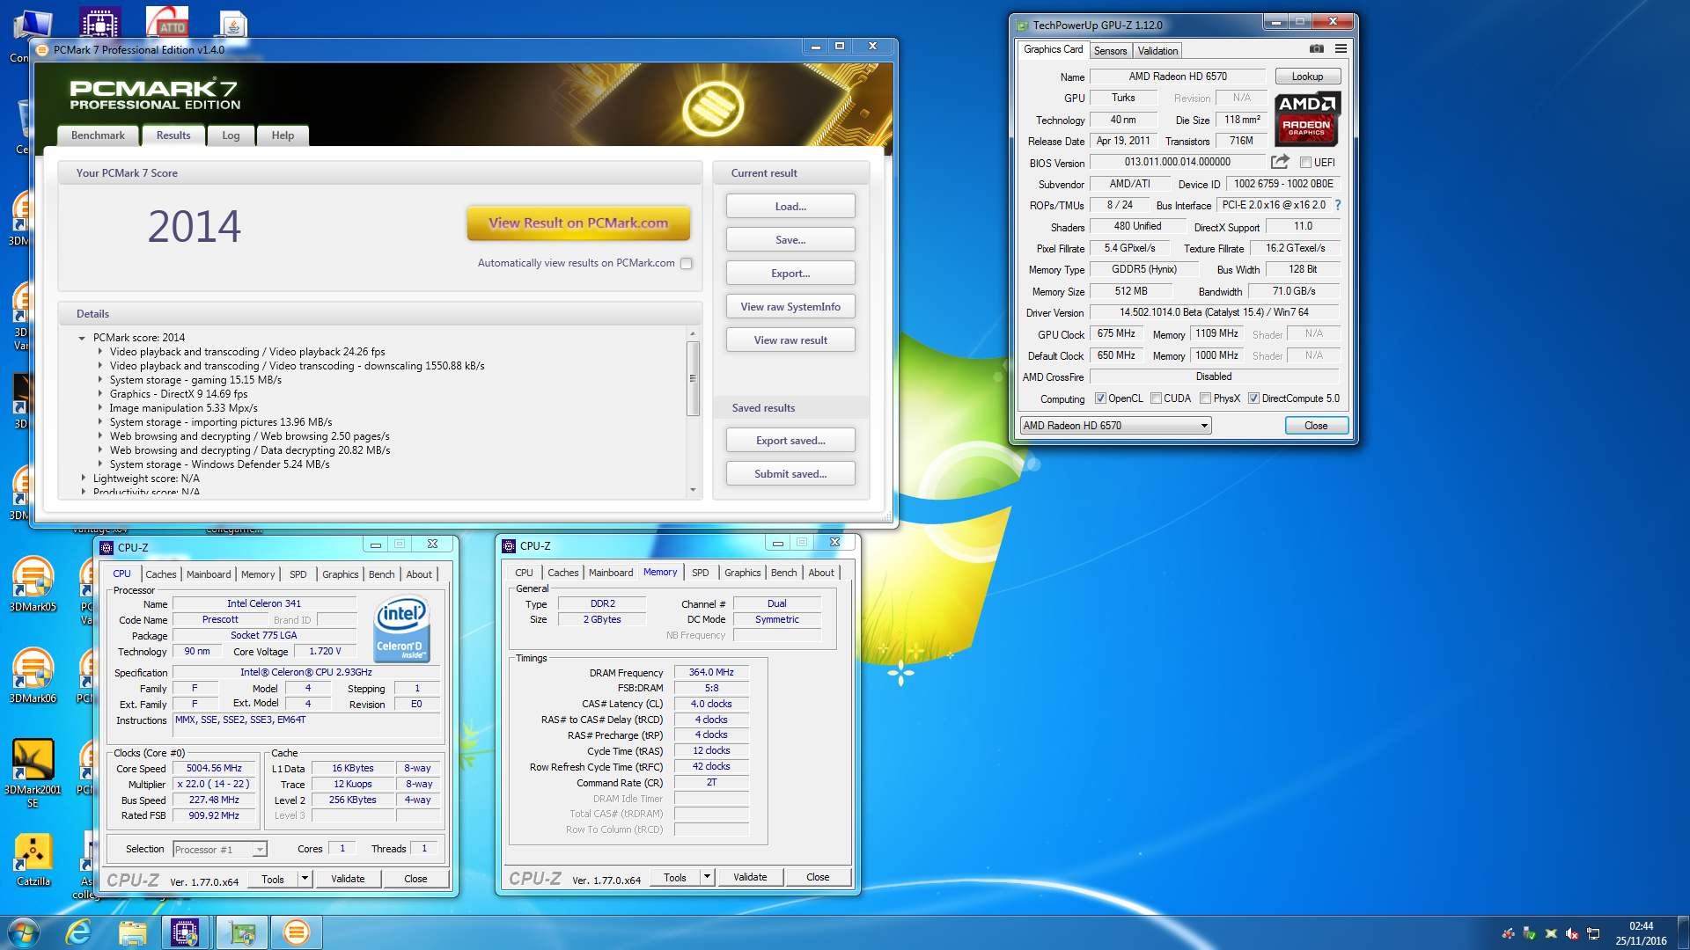Open the 3DMark2001 SE desktop shortcut
Viewport: 1690px width, 950px height.
(x=33, y=772)
